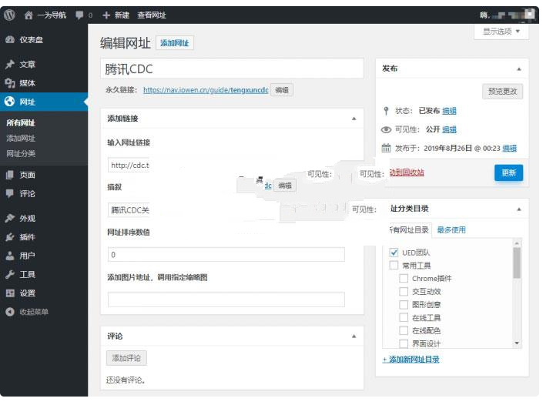The image size is (543, 405).
Task: Click the 设置 settings icon
Action: 9,293
